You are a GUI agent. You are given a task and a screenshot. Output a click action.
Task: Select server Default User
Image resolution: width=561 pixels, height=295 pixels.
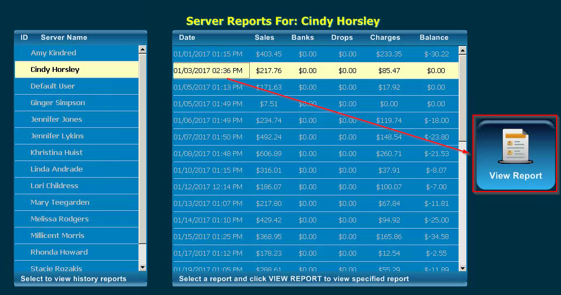[x=76, y=86]
